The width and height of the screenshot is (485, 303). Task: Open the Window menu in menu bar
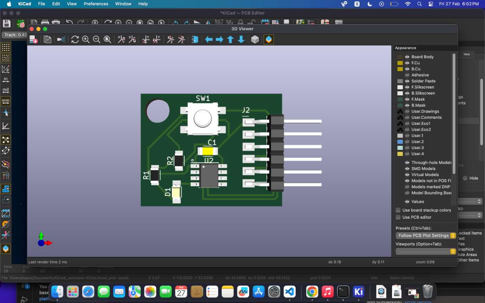point(123,4)
